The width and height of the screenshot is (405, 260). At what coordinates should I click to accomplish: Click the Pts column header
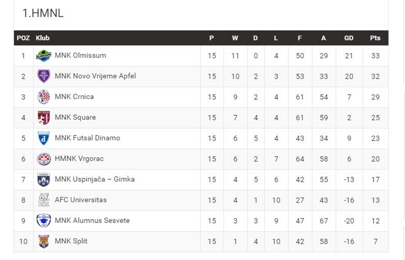click(375, 38)
